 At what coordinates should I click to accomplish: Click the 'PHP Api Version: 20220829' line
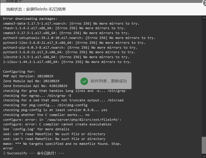coord(28,76)
